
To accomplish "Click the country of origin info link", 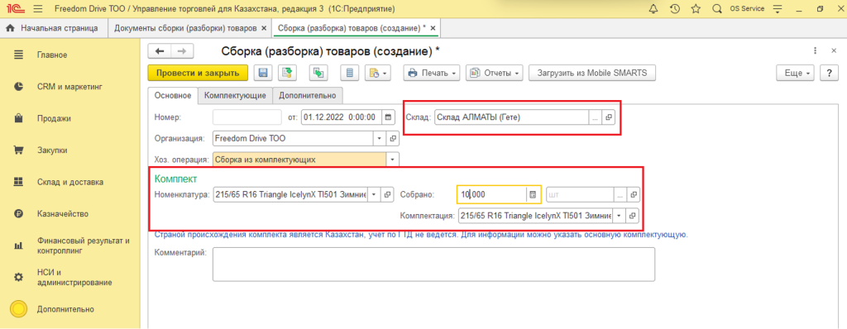I will pyautogui.click(x=421, y=236).
